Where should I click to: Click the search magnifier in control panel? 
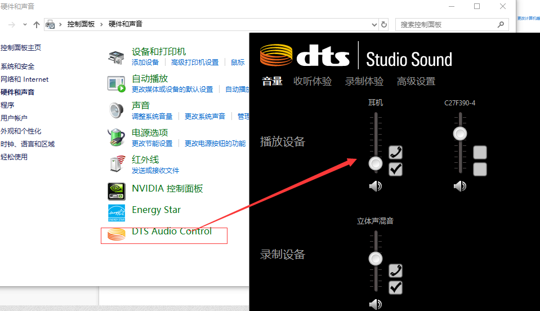[x=501, y=24]
